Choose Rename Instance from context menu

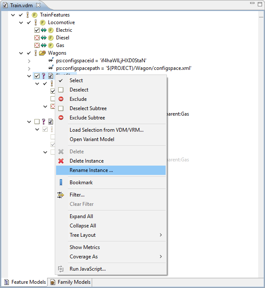[91, 170]
